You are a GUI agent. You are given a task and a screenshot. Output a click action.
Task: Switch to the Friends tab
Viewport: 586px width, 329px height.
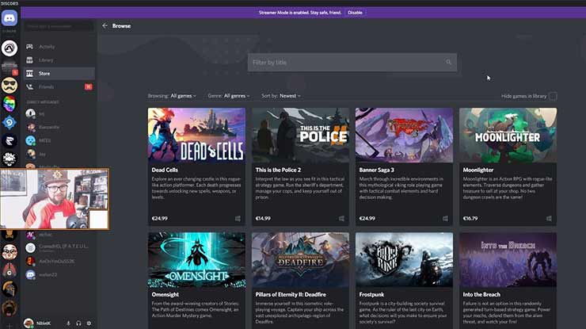[x=59, y=87]
